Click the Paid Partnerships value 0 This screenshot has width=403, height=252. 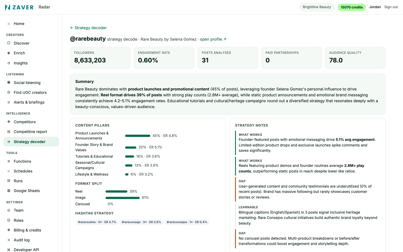click(x=267, y=60)
